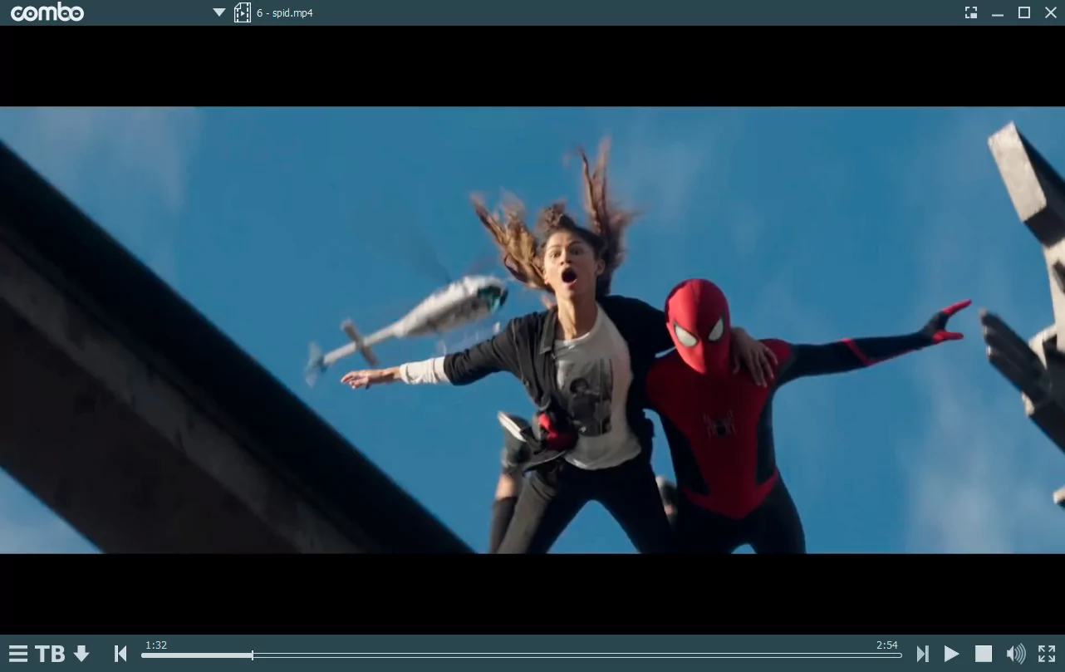
Task: Skip to the previous track
Action: (x=120, y=654)
